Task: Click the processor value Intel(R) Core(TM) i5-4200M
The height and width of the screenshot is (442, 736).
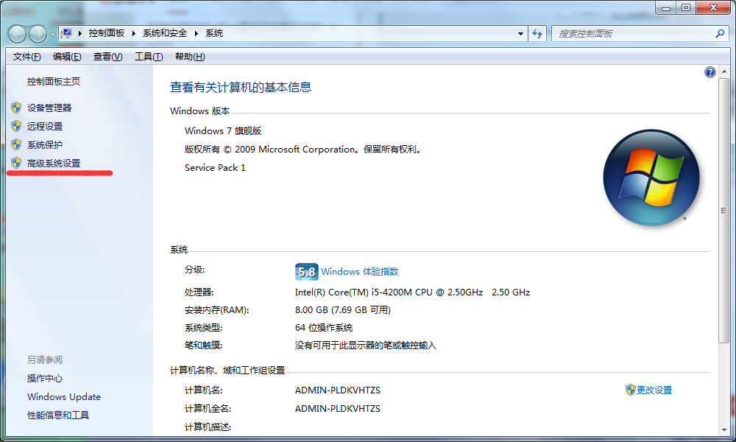Action: pyautogui.click(x=412, y=292)
